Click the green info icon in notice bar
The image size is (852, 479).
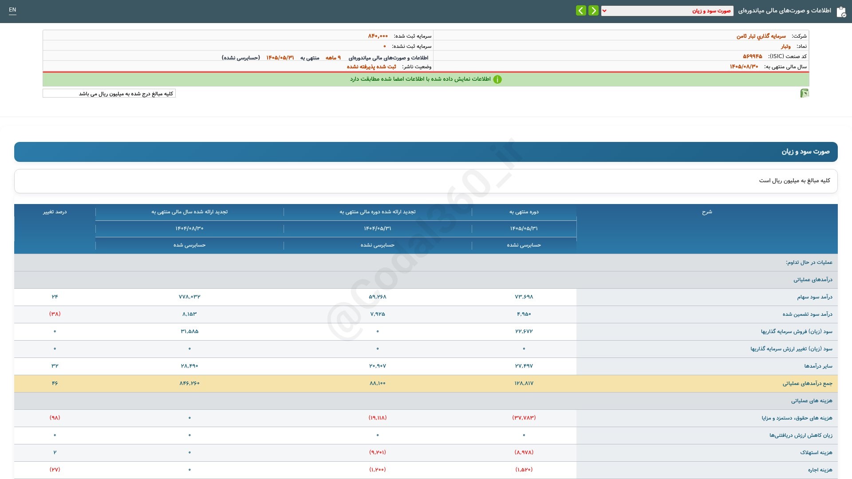(497, 79)
